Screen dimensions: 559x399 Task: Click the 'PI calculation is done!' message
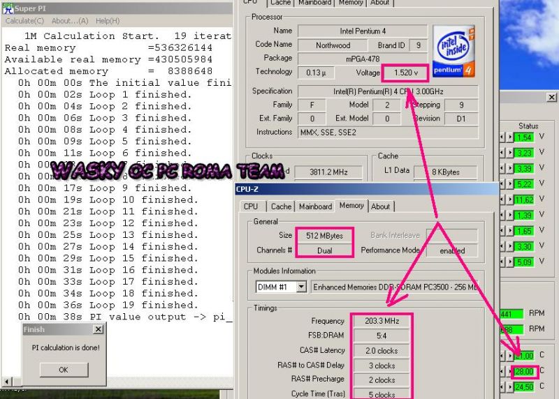[x=66, y=347]
